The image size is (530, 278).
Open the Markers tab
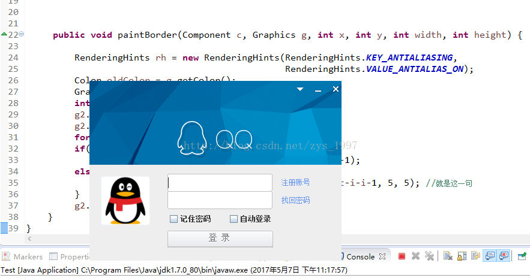[23, 257]
